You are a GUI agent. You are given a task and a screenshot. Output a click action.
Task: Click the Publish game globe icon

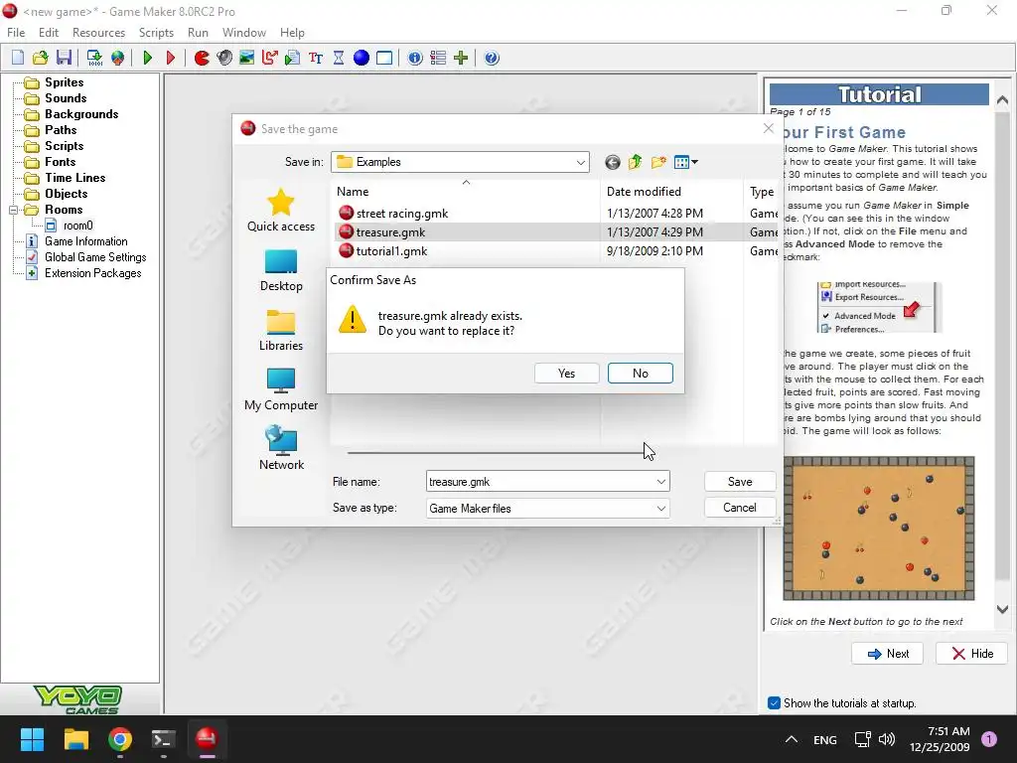click(x=117, y=58)
